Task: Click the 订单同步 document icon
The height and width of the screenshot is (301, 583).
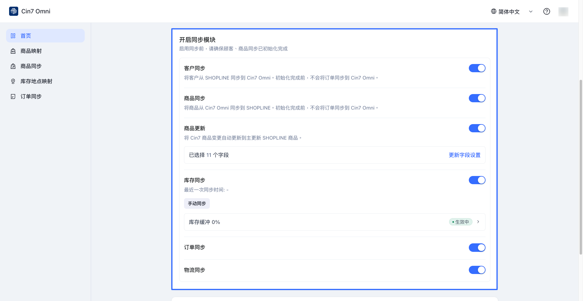Action: (13, 96)
